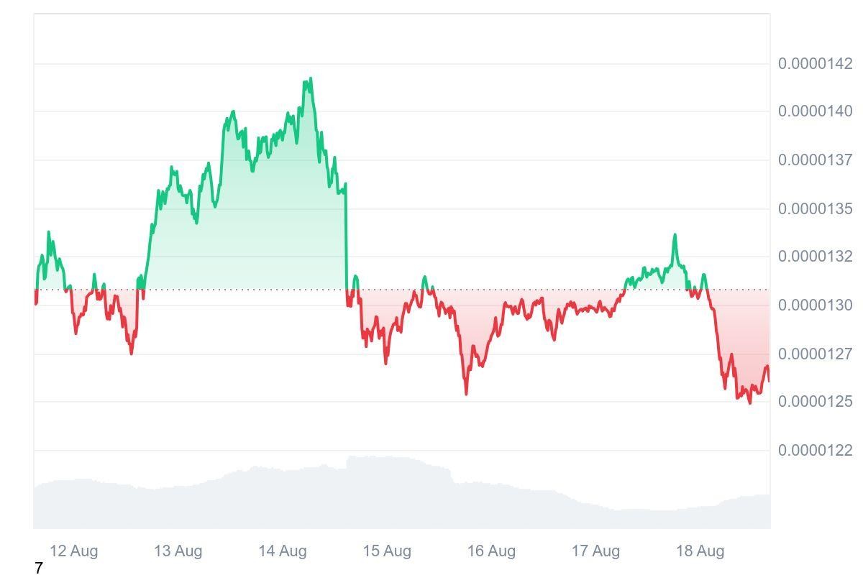Select 15 Aug on the time axis

click(x=387, y=551)
